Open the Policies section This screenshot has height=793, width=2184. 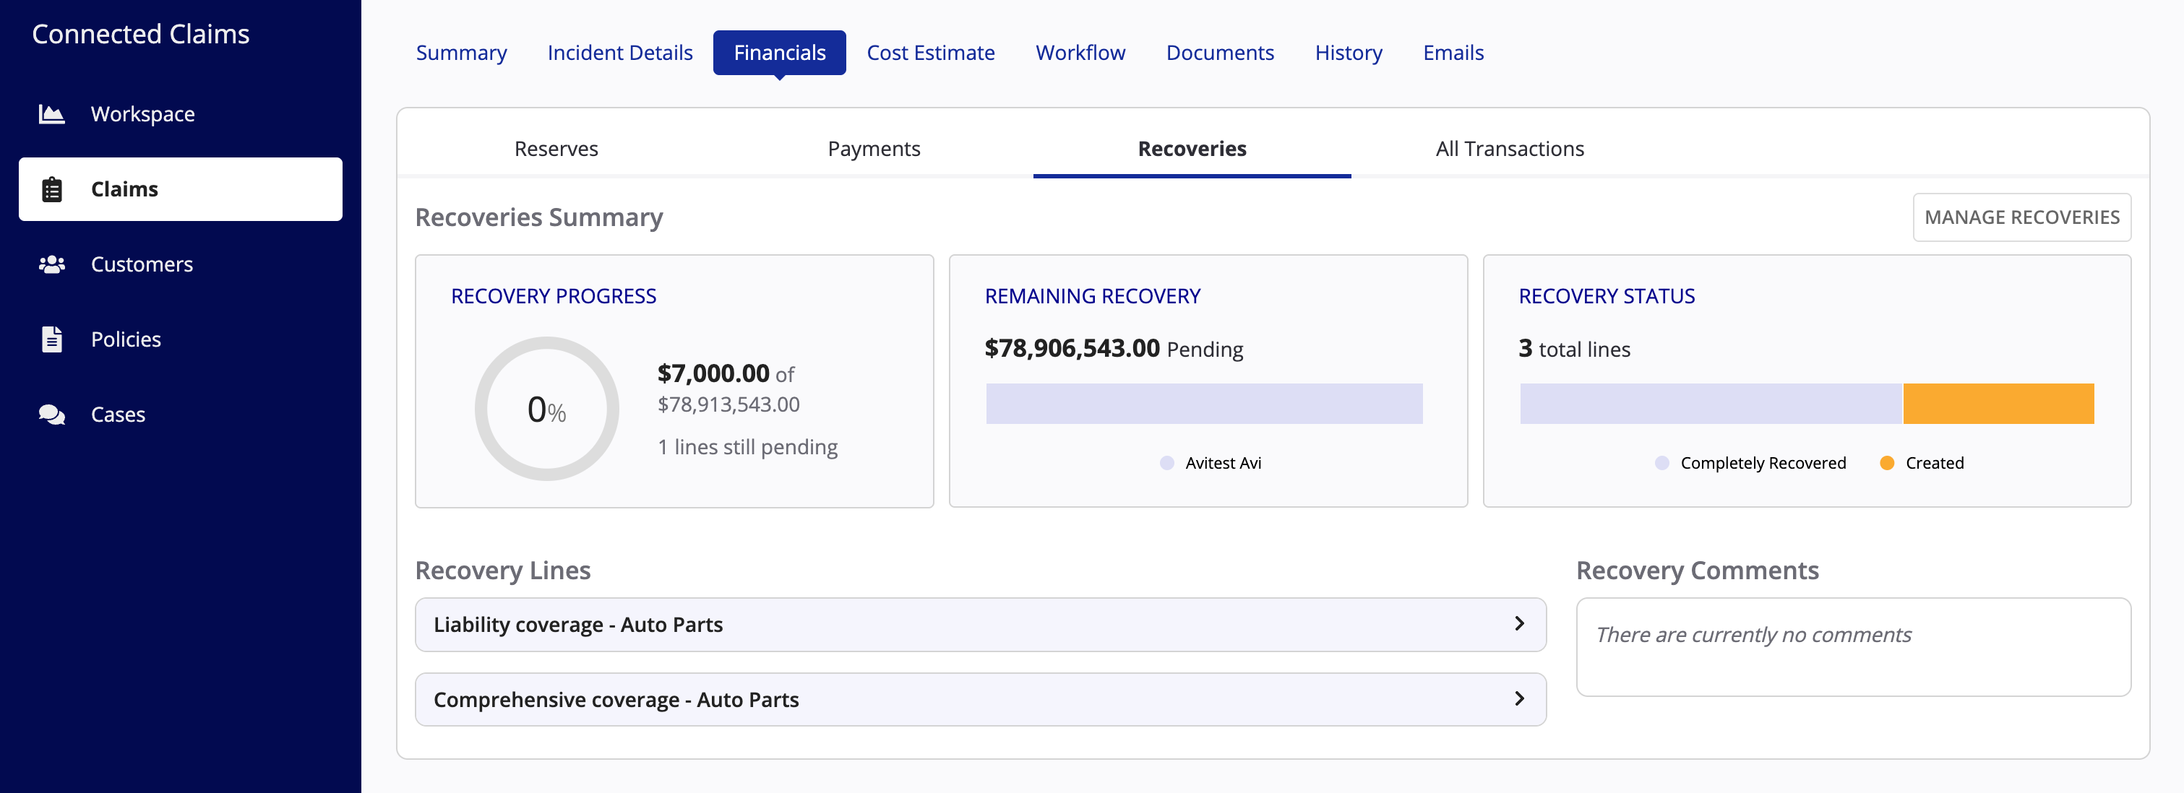[181, 339]
